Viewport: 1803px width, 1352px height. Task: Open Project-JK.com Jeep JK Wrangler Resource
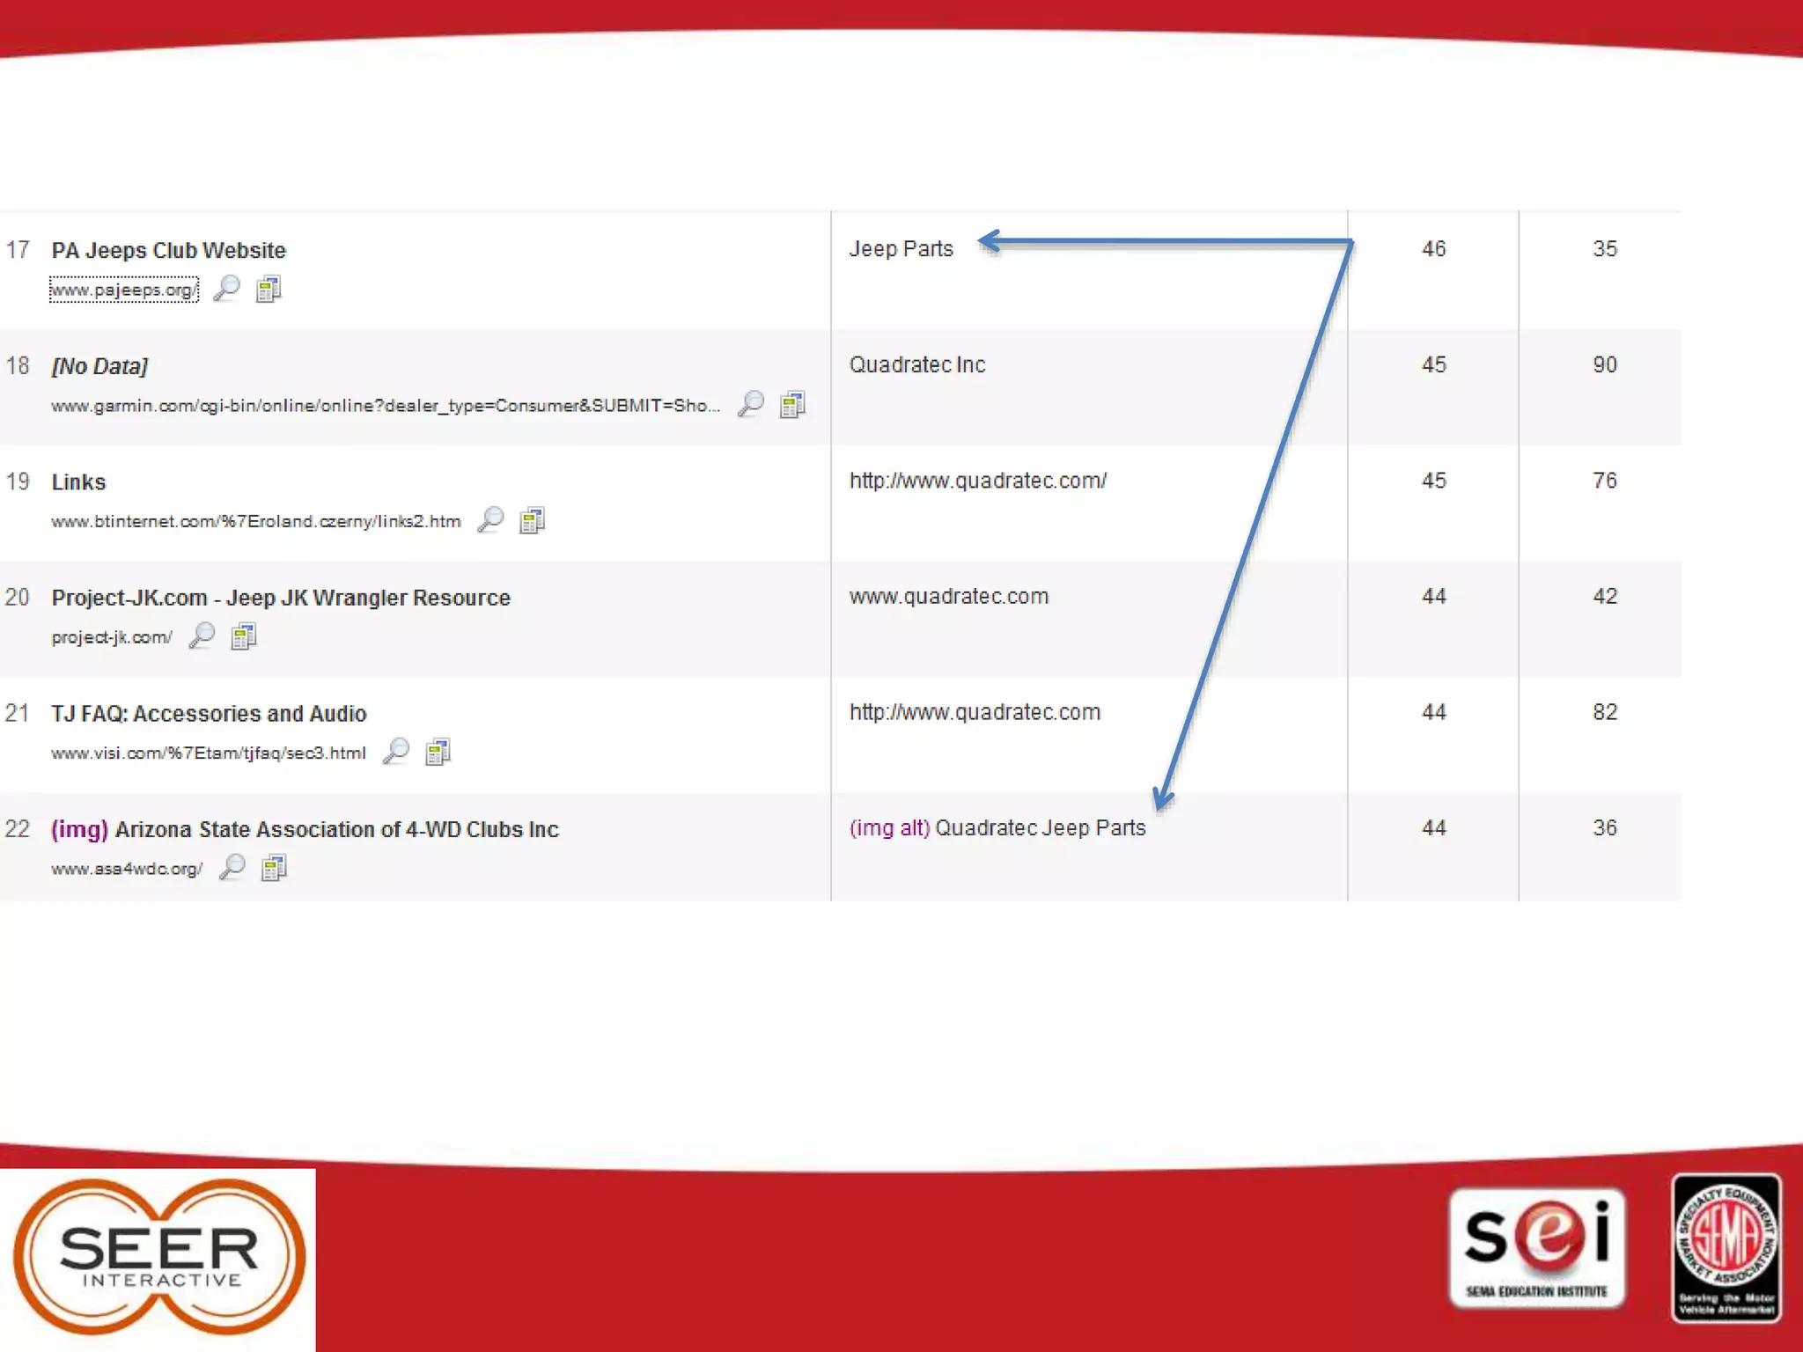(x=281, y=599)
